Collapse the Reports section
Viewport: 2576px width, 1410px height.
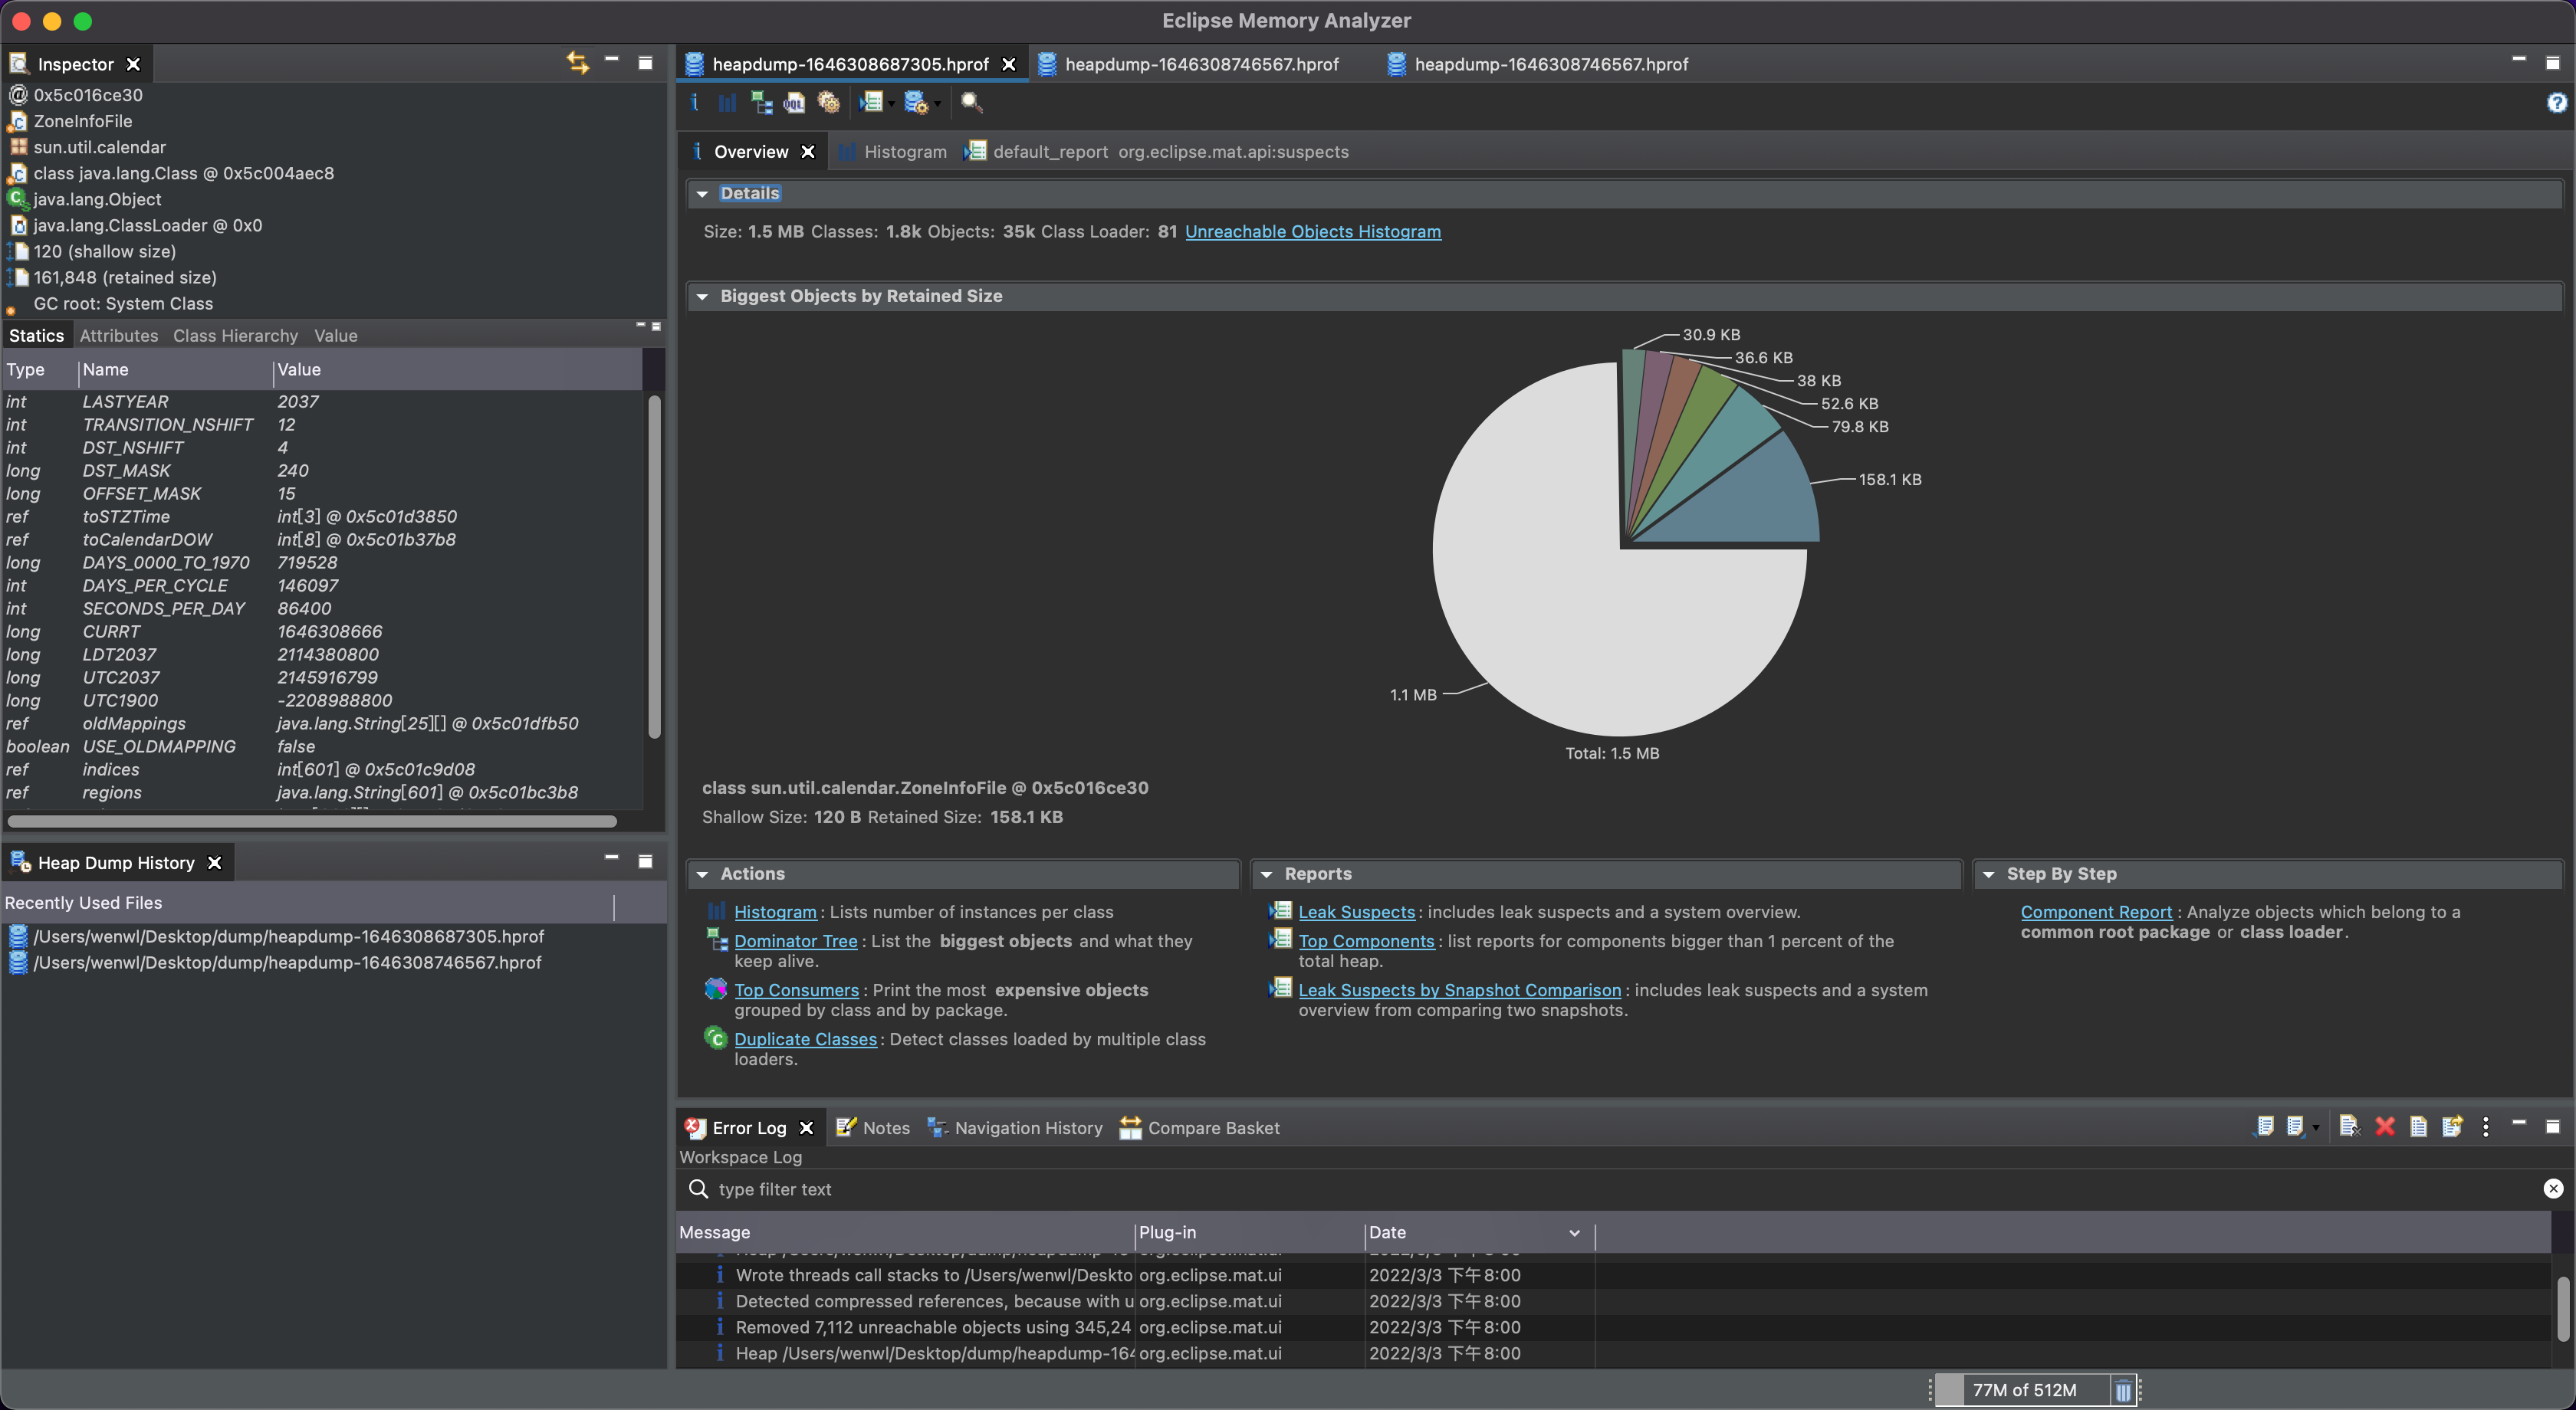pos(1266,874)
